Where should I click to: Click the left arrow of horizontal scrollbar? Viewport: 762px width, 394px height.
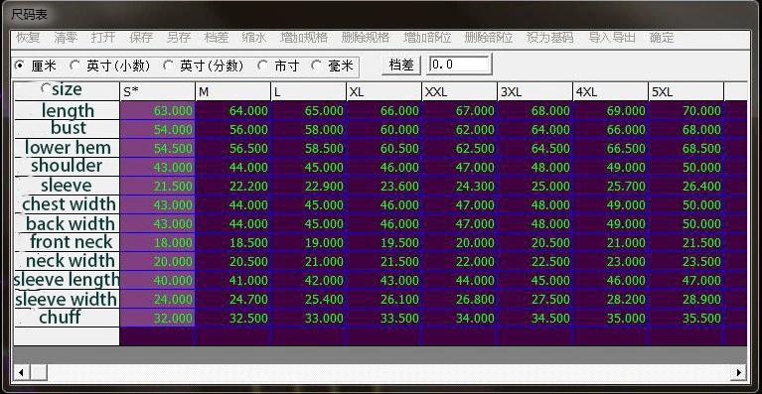point(21,372)
